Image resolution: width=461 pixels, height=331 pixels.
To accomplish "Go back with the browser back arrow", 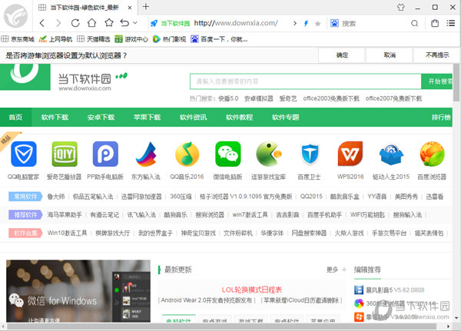I will tap(42, 23).
